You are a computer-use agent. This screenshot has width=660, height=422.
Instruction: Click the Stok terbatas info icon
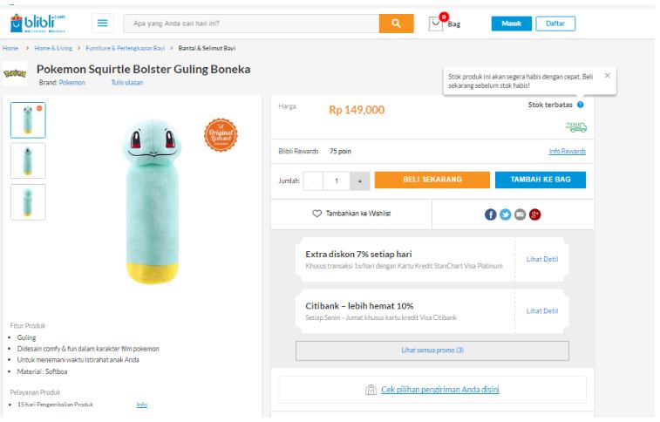point(581,105)
